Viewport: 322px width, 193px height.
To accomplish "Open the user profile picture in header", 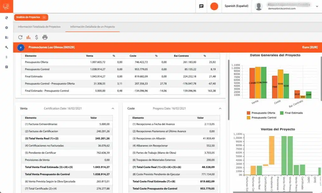I will tap(259, 6).
